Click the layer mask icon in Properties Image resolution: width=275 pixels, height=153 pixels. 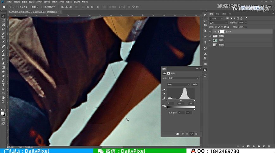(168, 73)
